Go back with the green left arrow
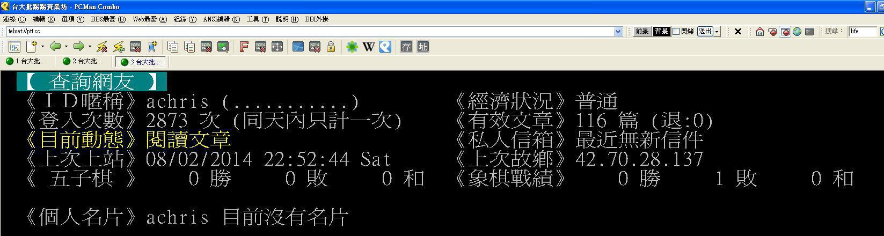Image resolution: width=884 pixels, height=236 pixels. (55, 47)
